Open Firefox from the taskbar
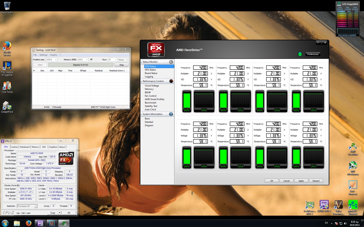364x227 pixels. [x=28, y=223]
